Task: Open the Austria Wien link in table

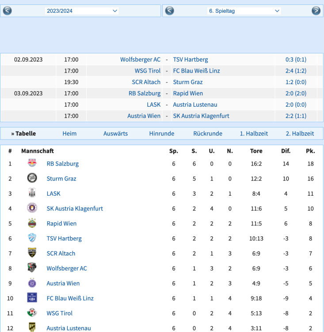Action: 63,283
